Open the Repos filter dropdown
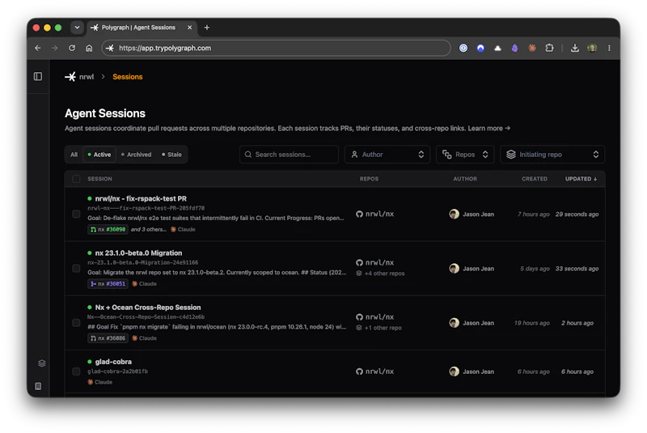 465,155
